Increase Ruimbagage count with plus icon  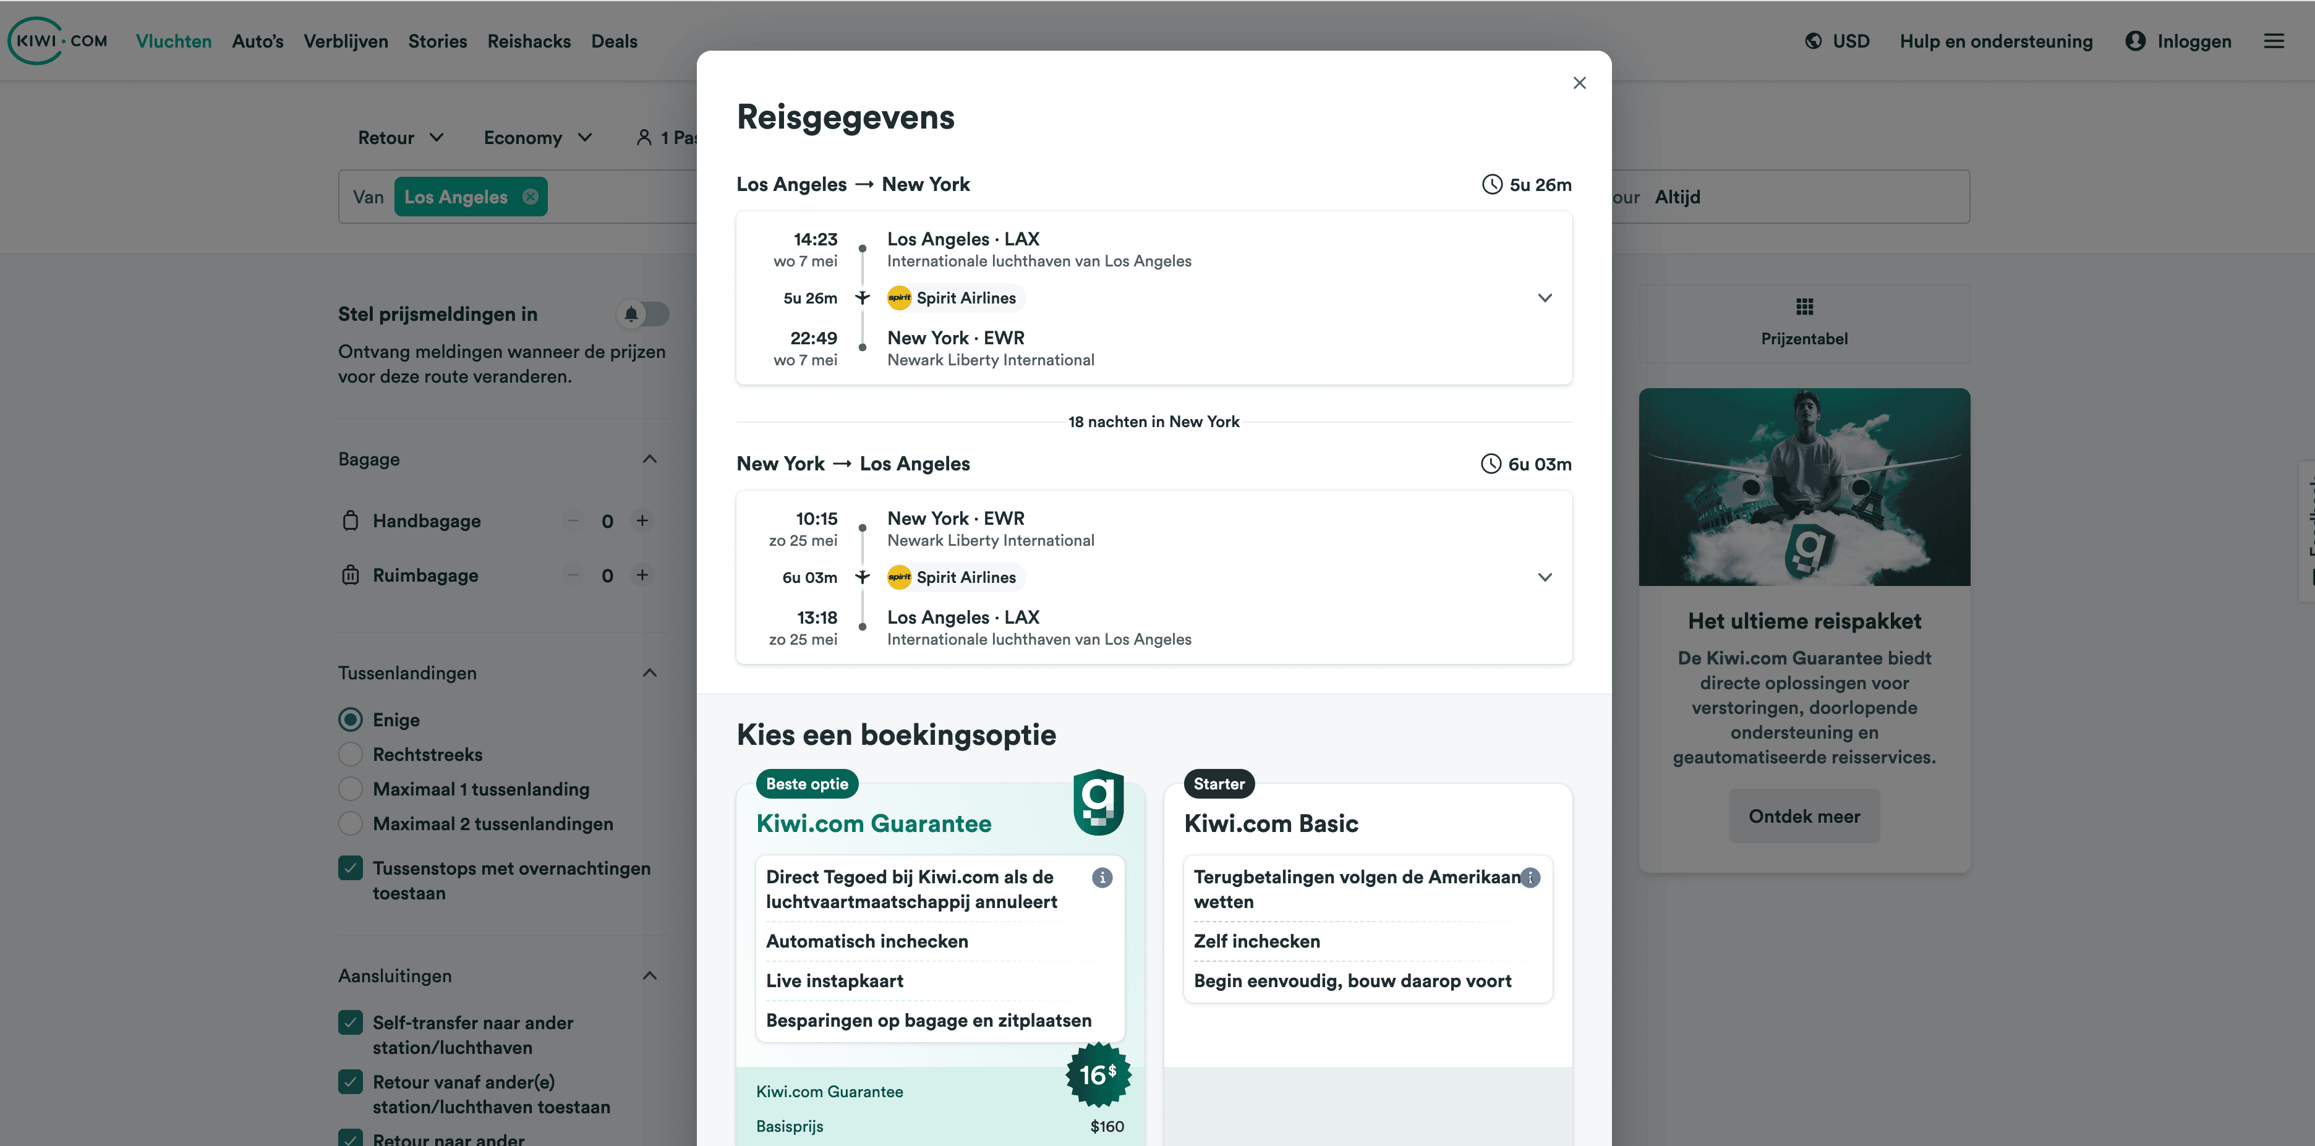[642, 575]
